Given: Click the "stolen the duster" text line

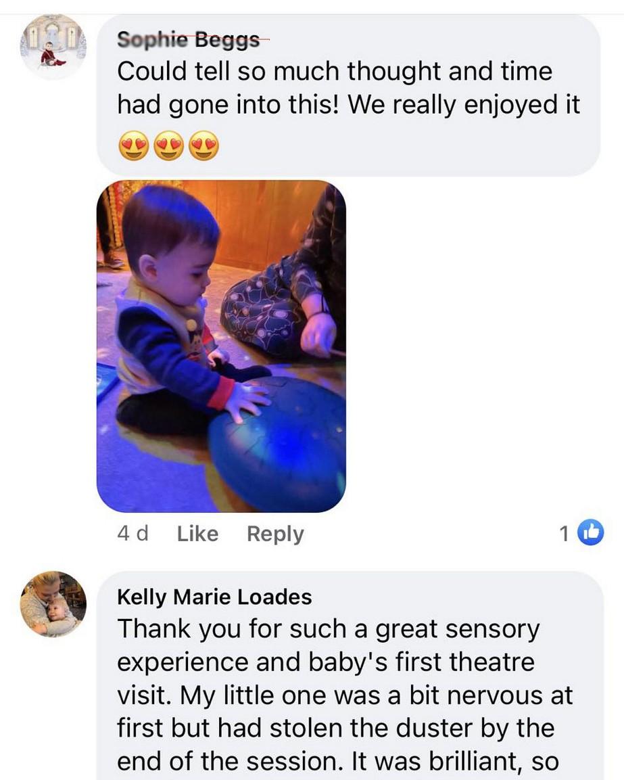Looking at the screenshot, I should 335,729.
